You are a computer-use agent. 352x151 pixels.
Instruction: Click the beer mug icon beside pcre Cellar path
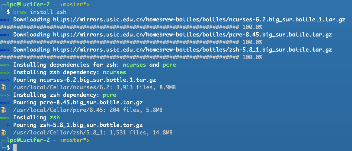pos(3,110)
